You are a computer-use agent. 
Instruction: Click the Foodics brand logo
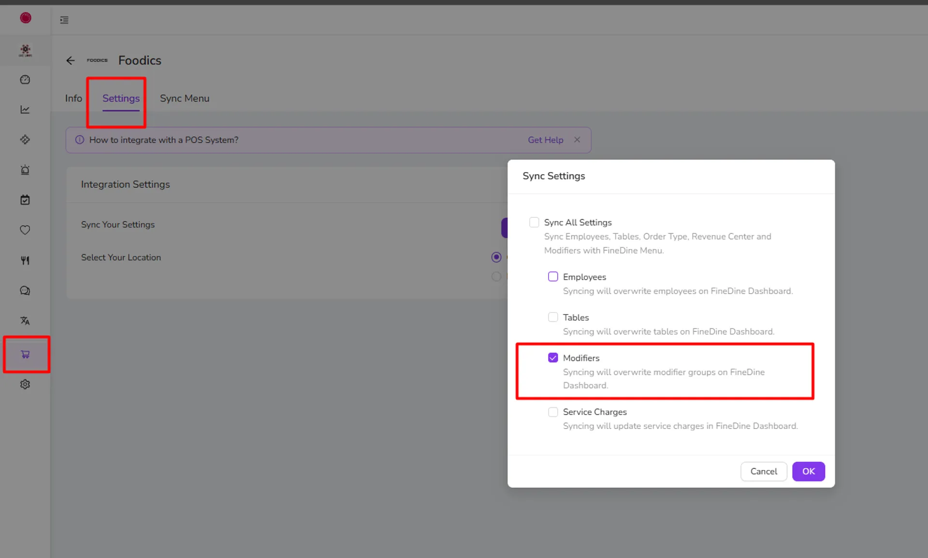point(97,60)
